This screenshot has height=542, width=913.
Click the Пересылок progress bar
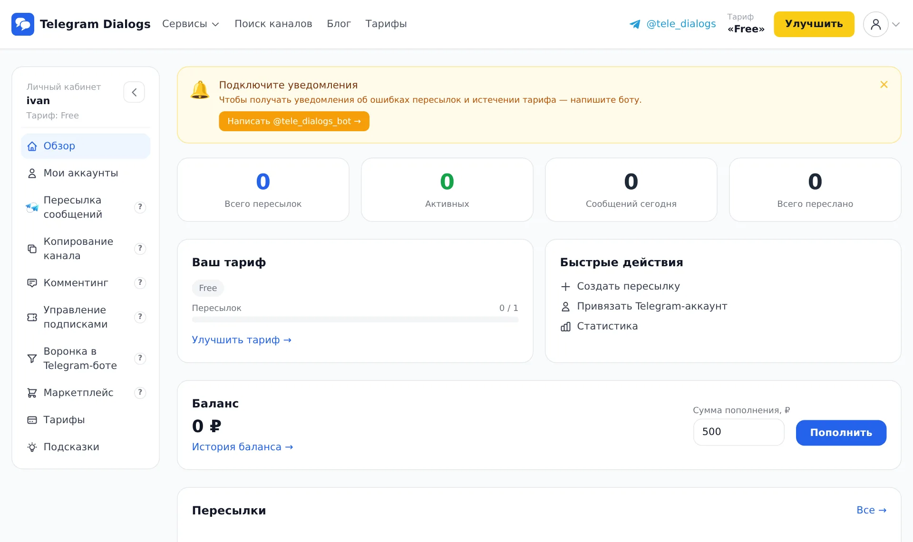point(355,319)
